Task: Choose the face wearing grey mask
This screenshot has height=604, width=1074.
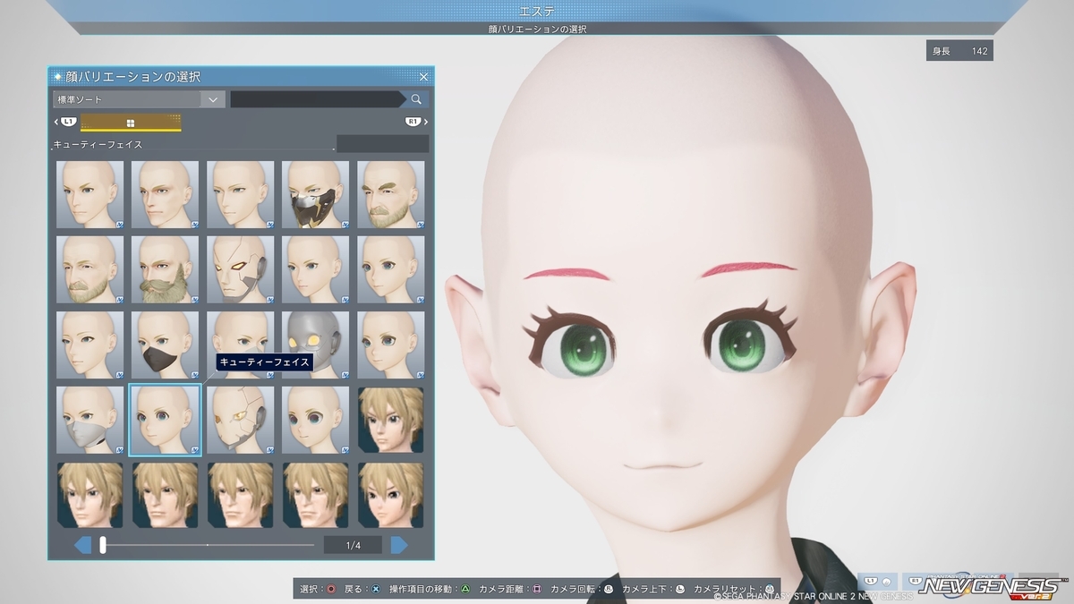Action: click(x=90, y=420)
